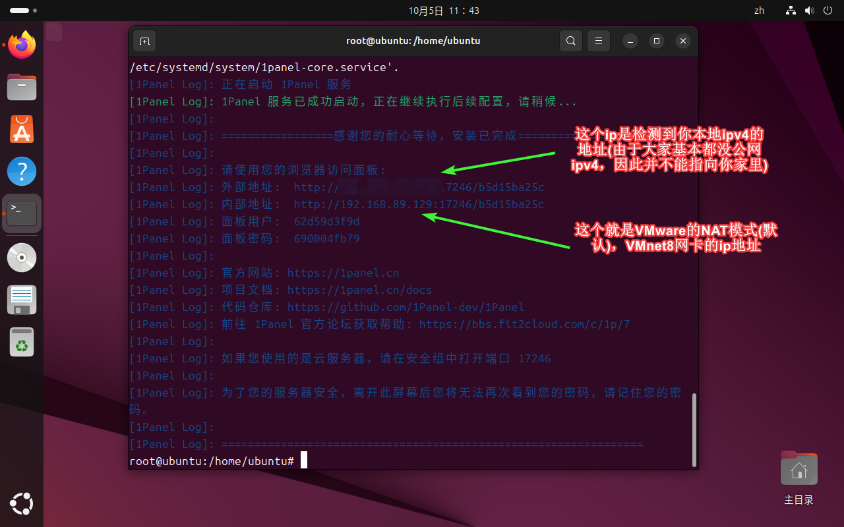
Task: Open a new tab in the terminal
Action: click(144, 41)
